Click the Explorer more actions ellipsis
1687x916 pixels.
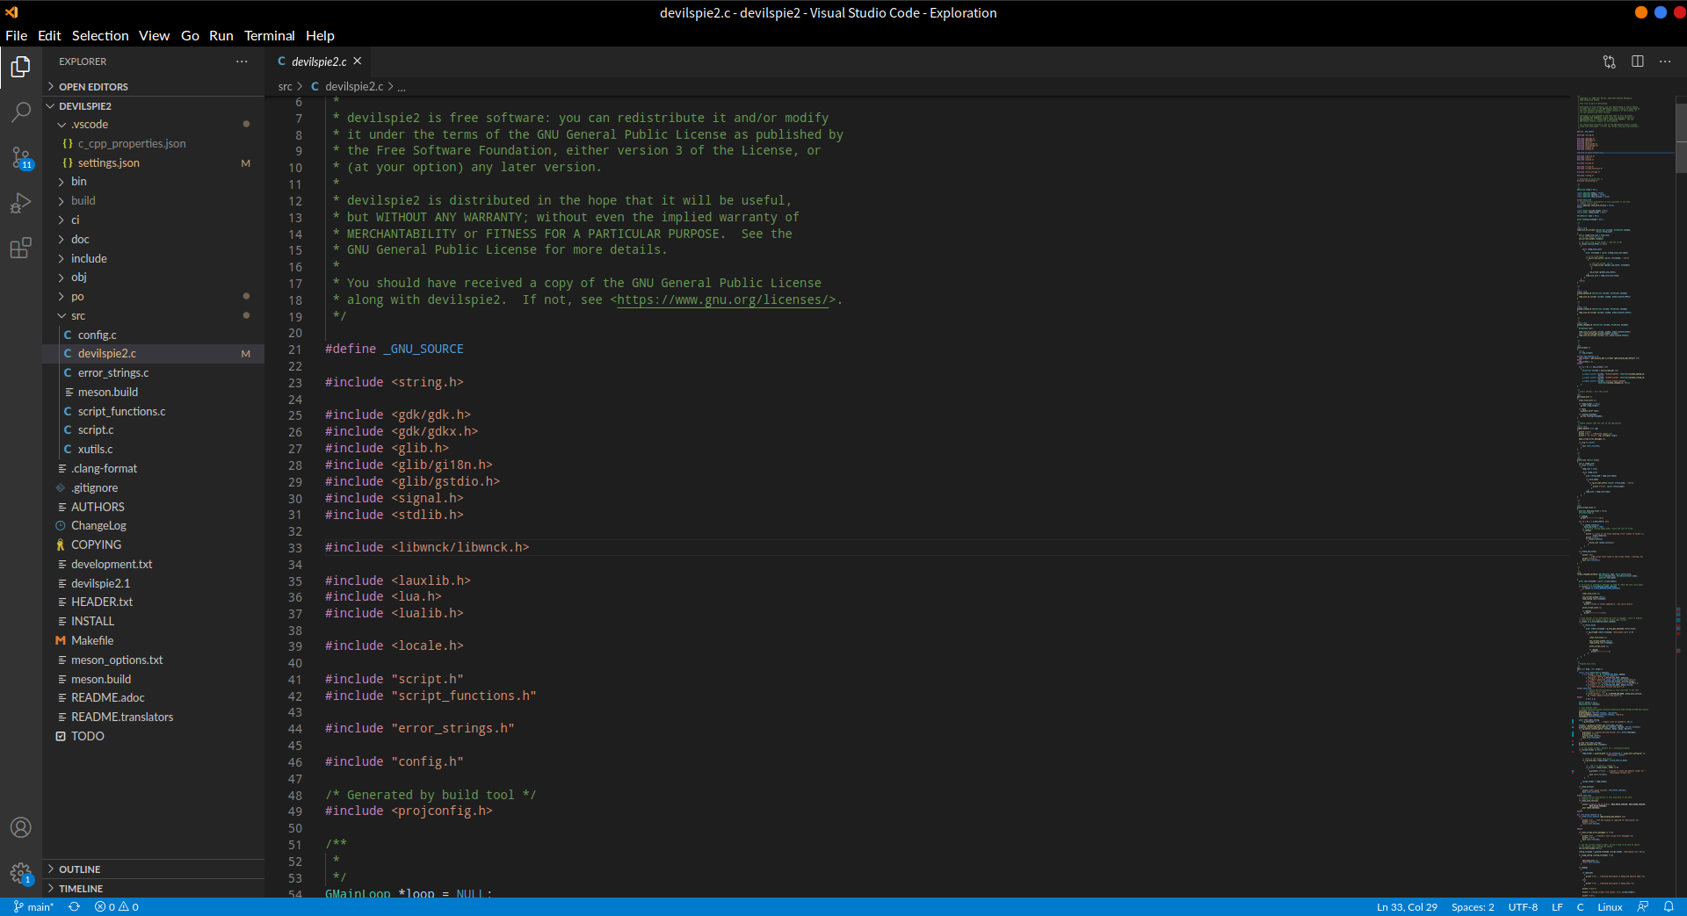coord(242,61)
